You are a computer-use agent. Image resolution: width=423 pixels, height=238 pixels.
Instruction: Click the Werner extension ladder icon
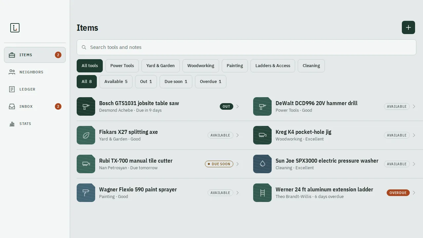tap(262, 193)
